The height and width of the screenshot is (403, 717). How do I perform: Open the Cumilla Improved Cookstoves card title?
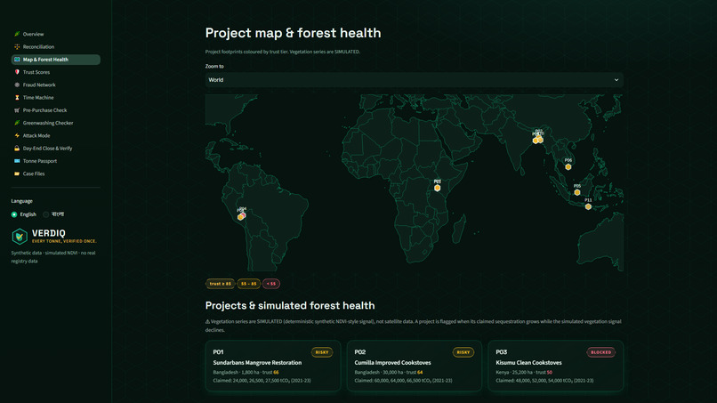coord(393,363)
